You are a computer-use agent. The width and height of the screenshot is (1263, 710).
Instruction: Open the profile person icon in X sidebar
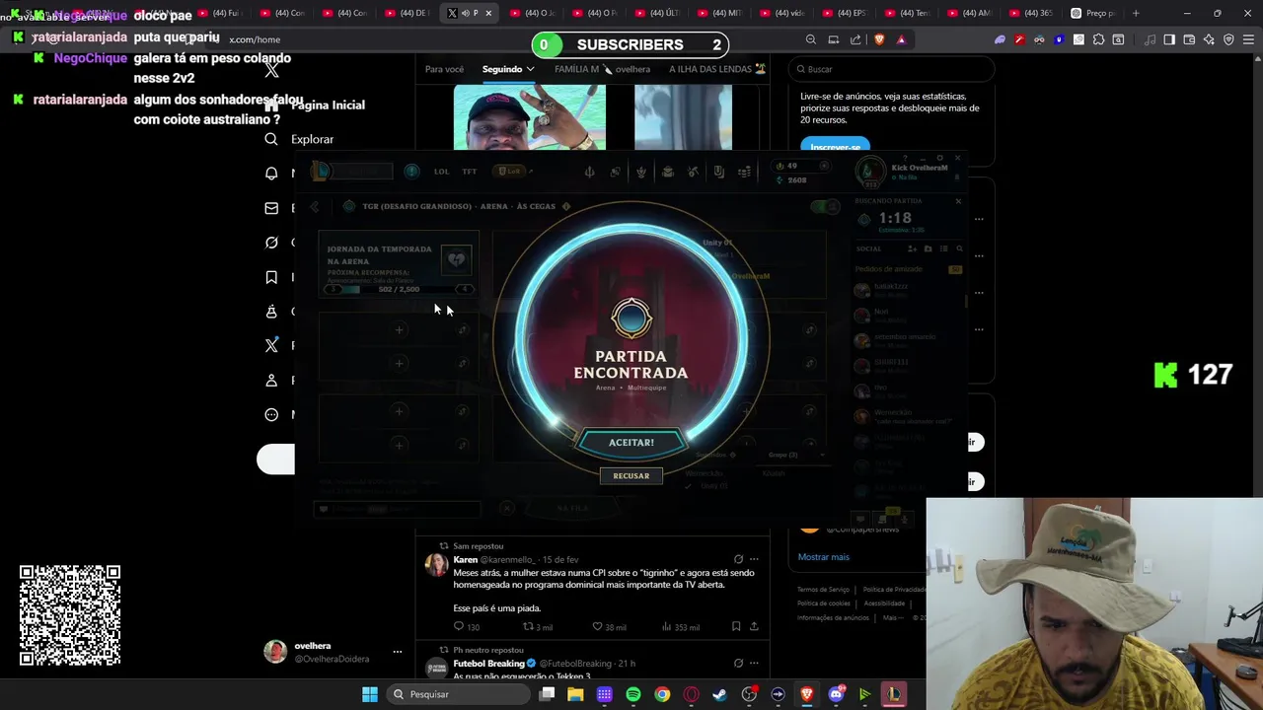pyautogui.click(x=271, y=381)
